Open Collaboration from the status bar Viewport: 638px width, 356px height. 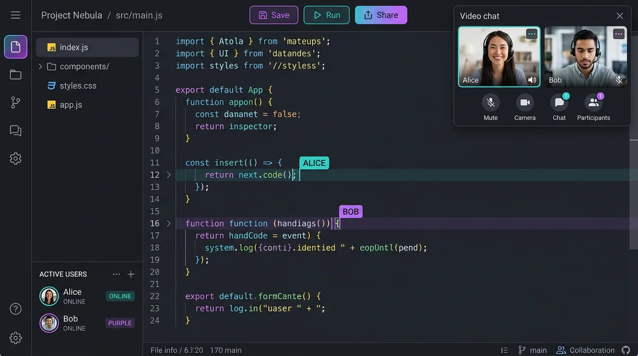click(x=585, y=350)
